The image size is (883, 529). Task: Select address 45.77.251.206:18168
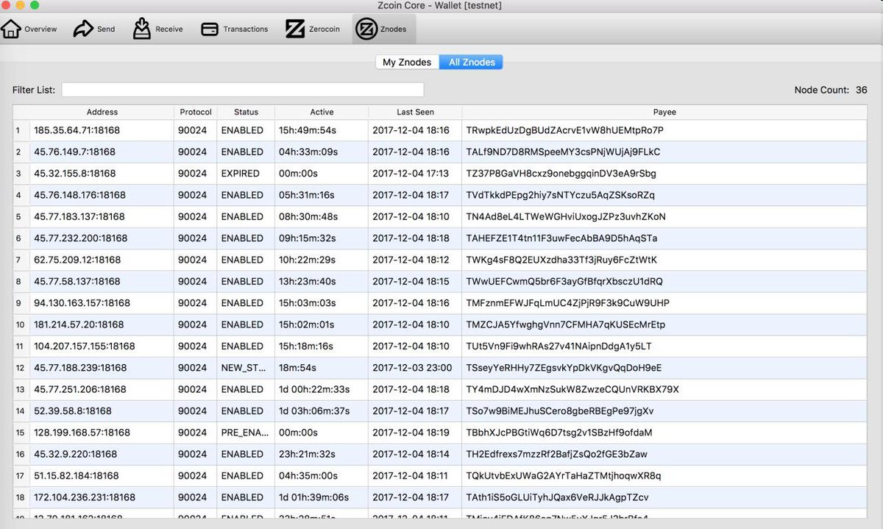pyautogui.click(x=80, y=389)
